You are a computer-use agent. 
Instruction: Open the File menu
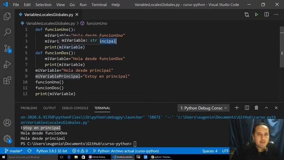pos(16,5)
